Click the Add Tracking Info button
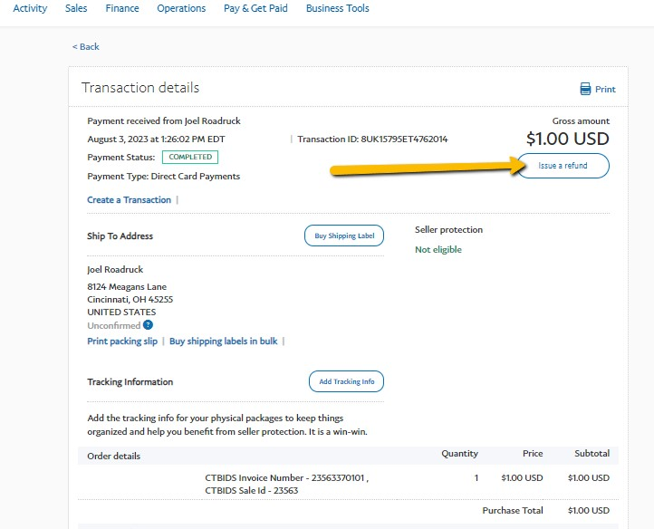Screen dimensions: 654x529 pos(346,381)
